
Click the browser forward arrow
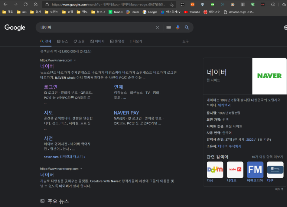(16, 4)
